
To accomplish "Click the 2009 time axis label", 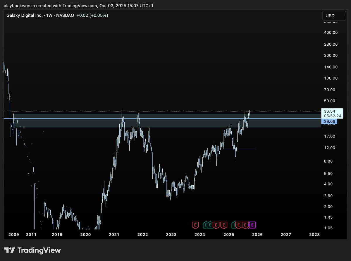I will (x=14, y=235).
